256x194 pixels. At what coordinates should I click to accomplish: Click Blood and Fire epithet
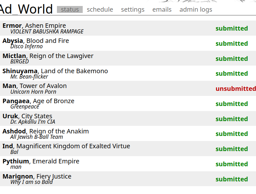pos(48,41)
